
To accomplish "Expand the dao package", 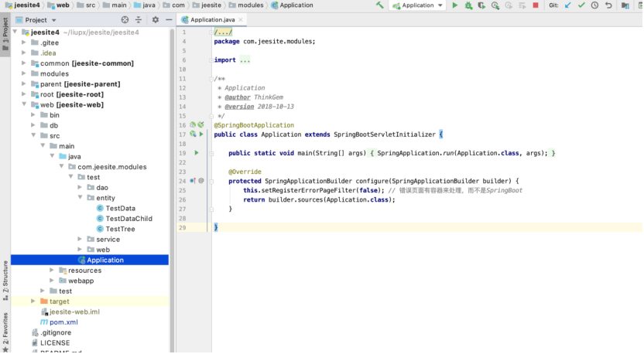I will [80, 188].
